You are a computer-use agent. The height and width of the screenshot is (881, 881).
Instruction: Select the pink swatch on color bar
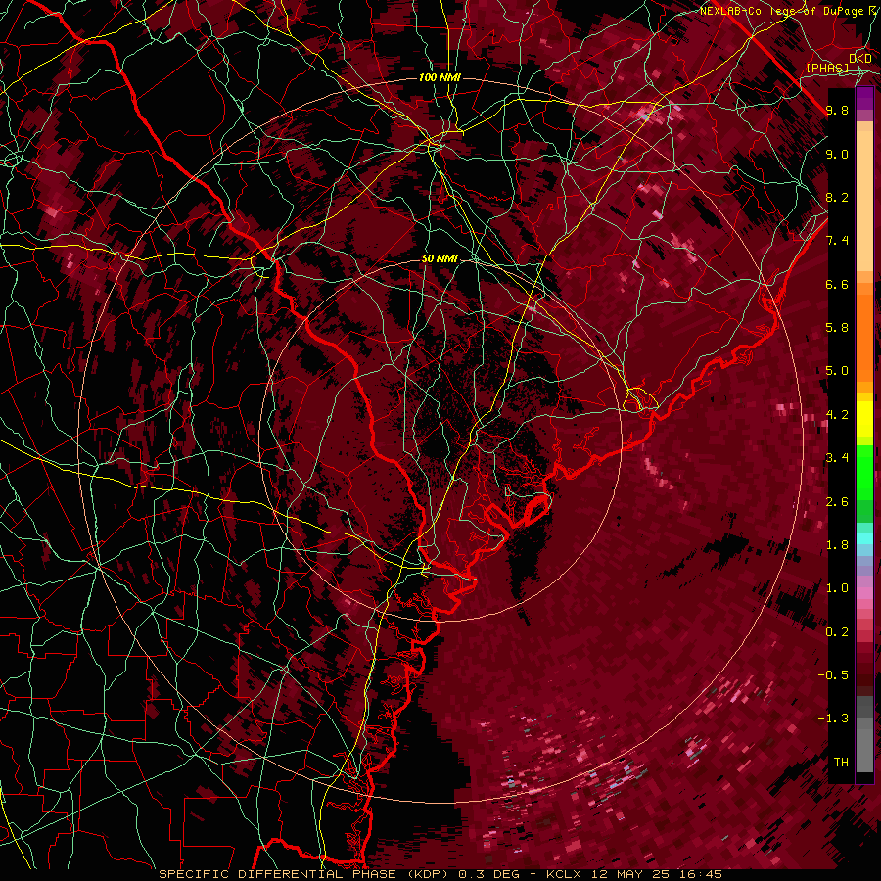(864, 593)
